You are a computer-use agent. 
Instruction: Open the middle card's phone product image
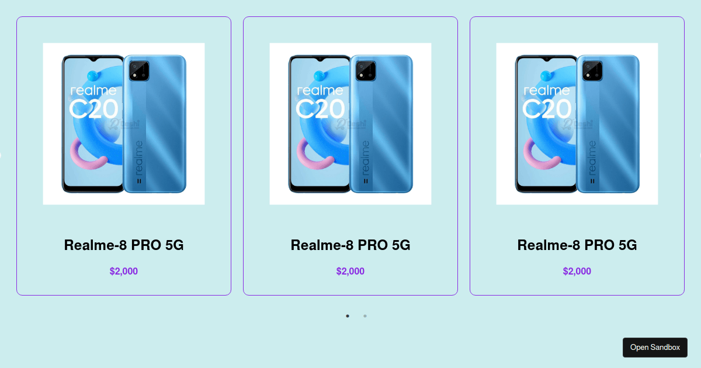[x=350, y=124]
